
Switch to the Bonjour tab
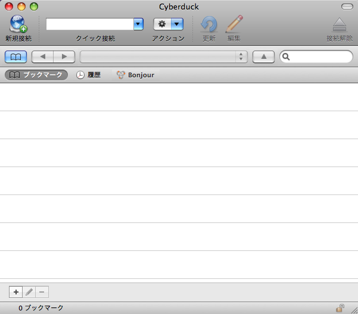pyautogui.click(x=136, y=75)
